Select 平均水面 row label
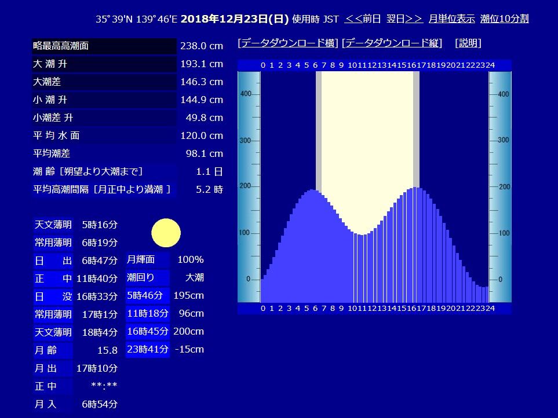 104,136
